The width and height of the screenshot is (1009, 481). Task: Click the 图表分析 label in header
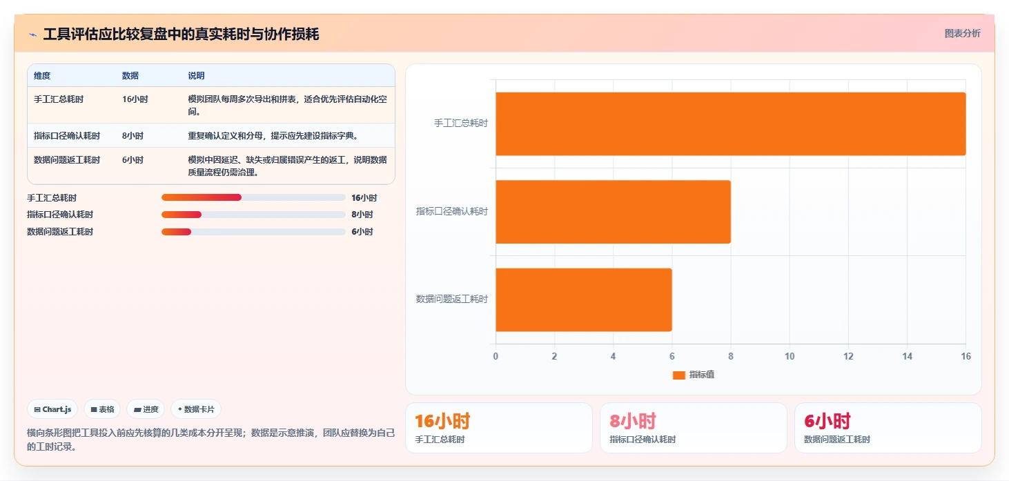coord(962,33)
